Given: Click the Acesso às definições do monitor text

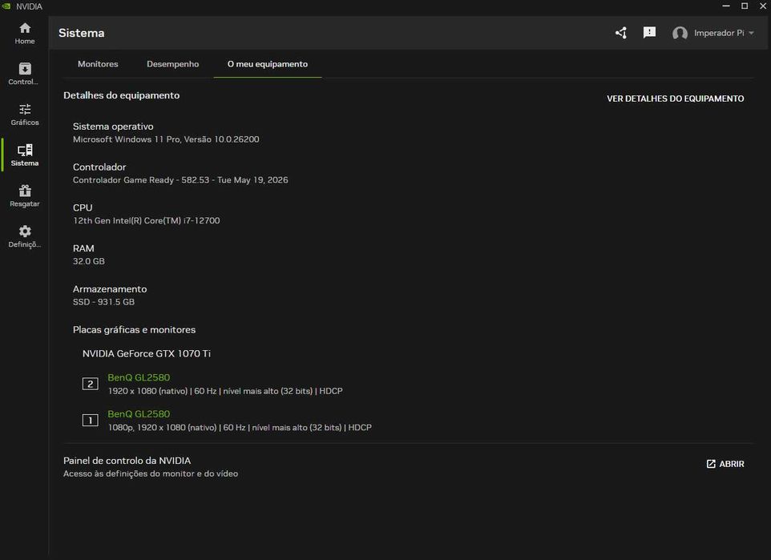Looking at the screenshot, I should click(151, 474).
